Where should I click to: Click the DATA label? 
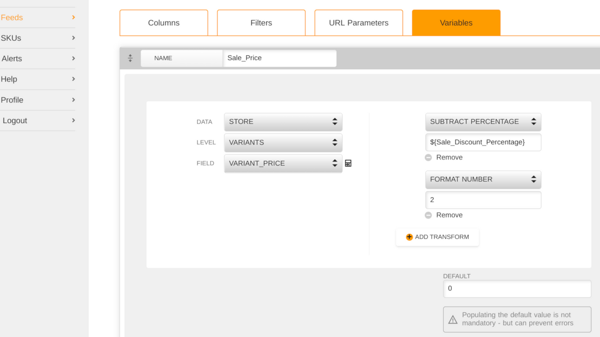click(x=204, y=122)
